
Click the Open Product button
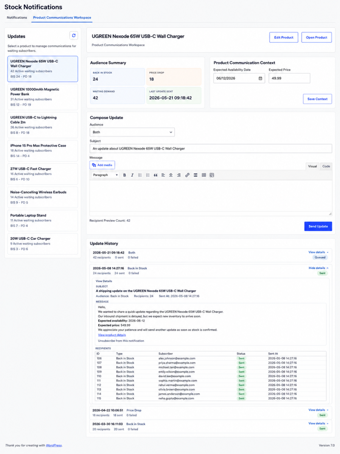317,37
